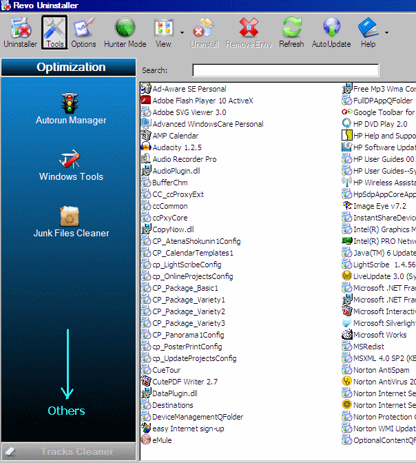Launch AutoUpdate from the toolbar

coord(331,32)
